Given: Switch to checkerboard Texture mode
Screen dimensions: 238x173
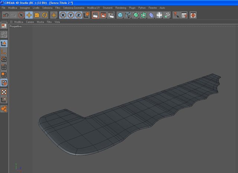Looking at the screenshot, I should coord(4,92).
